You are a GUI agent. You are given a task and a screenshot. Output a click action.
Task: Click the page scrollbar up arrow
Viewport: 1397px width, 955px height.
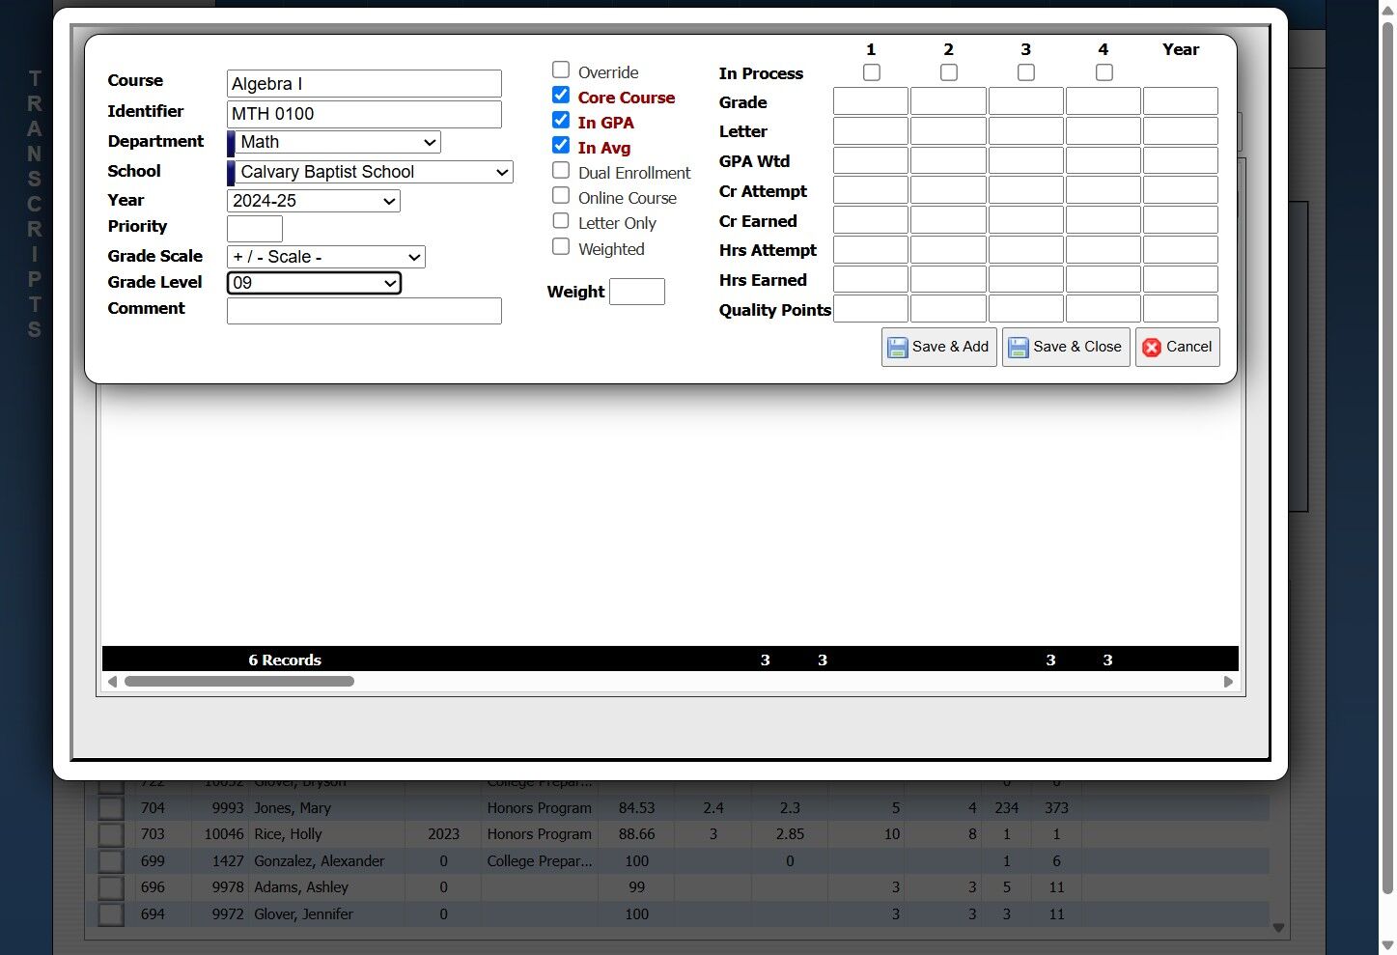pos(1388,10)
